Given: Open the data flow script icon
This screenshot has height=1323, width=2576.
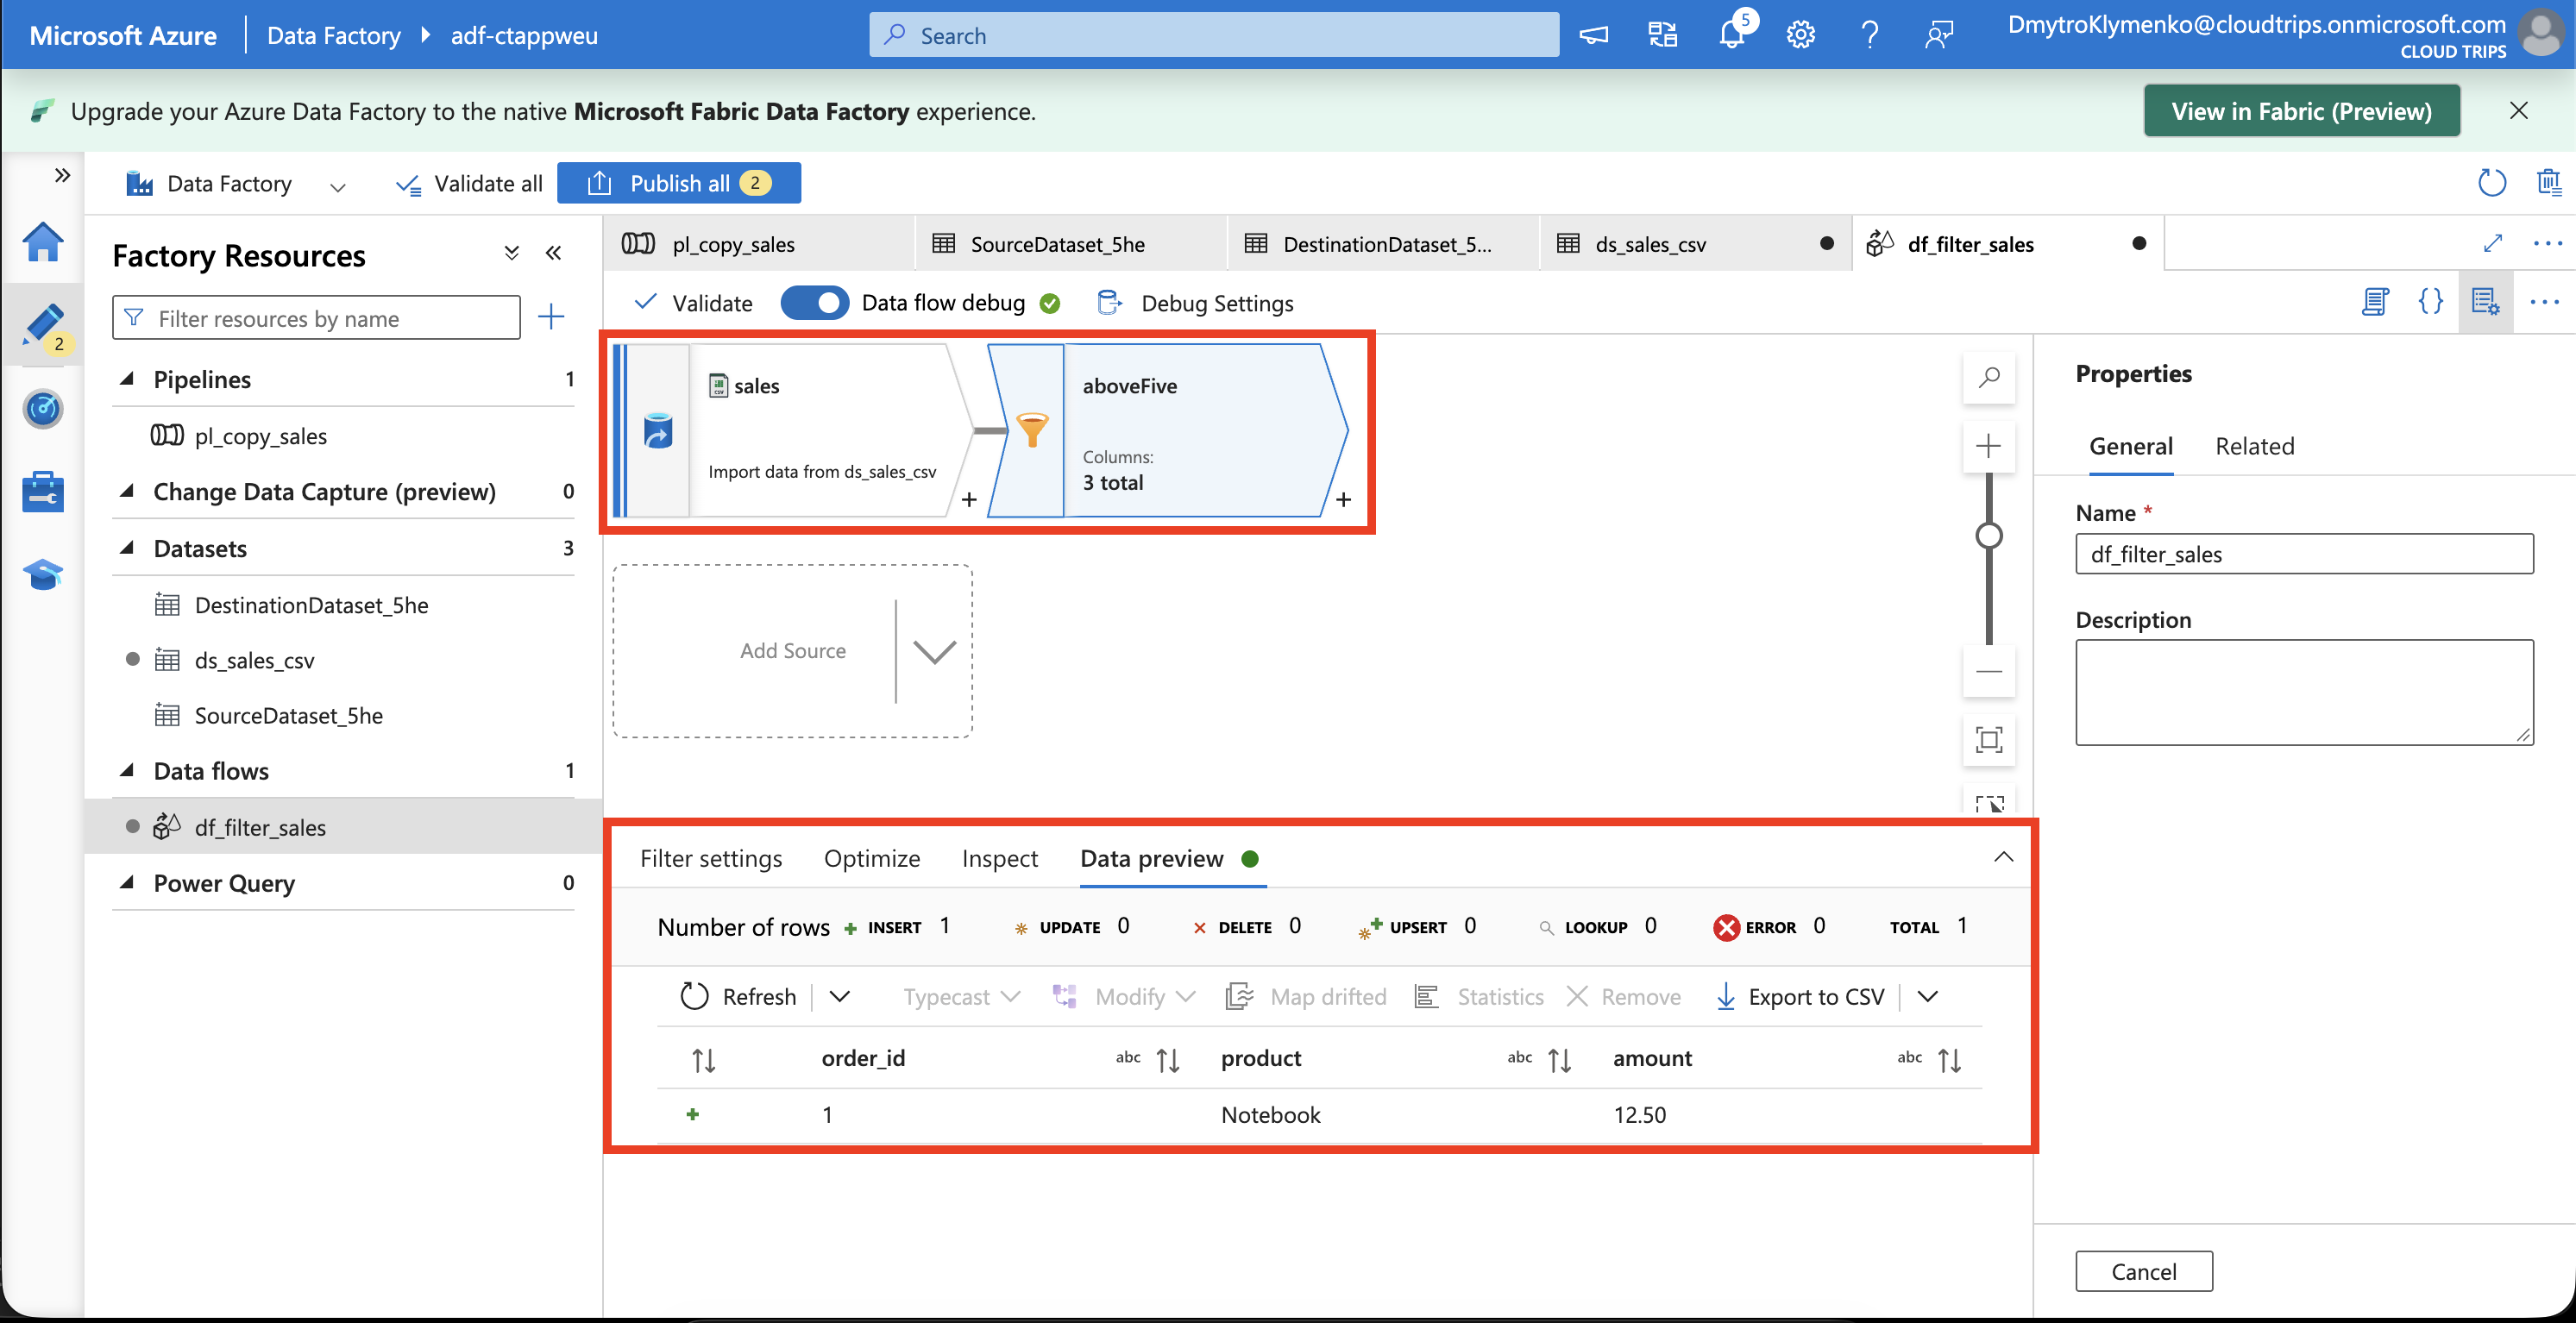Looking at the screenshot, I should [x=2375, y=302].
